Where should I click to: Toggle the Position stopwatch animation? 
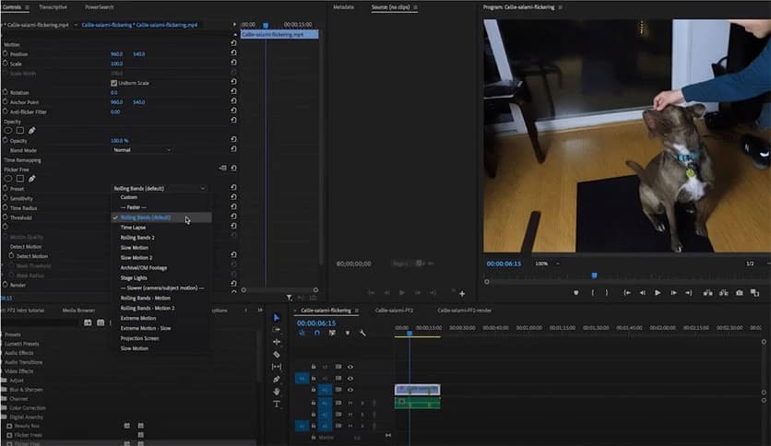tap(6, 53)
